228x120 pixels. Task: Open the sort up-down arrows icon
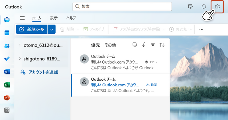click(162, 45)
